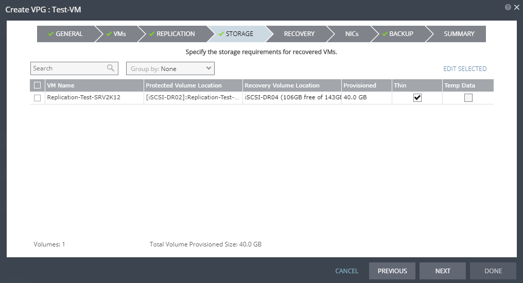
Task: Open the REPLICATION wizard step
Action: click(x=172, y=34)
